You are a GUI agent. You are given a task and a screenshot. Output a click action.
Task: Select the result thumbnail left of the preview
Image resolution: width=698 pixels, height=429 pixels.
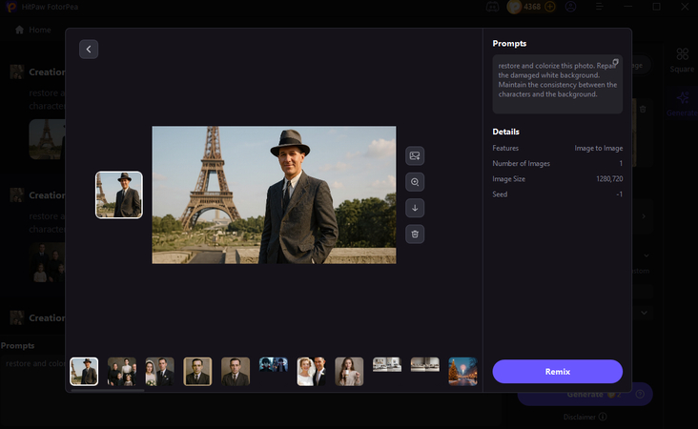119,194
